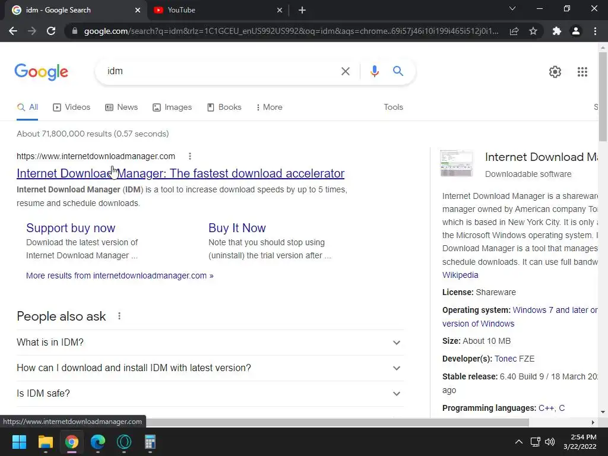
Task: Click the Chrome taskbar icon
Action: click(72, 442)
